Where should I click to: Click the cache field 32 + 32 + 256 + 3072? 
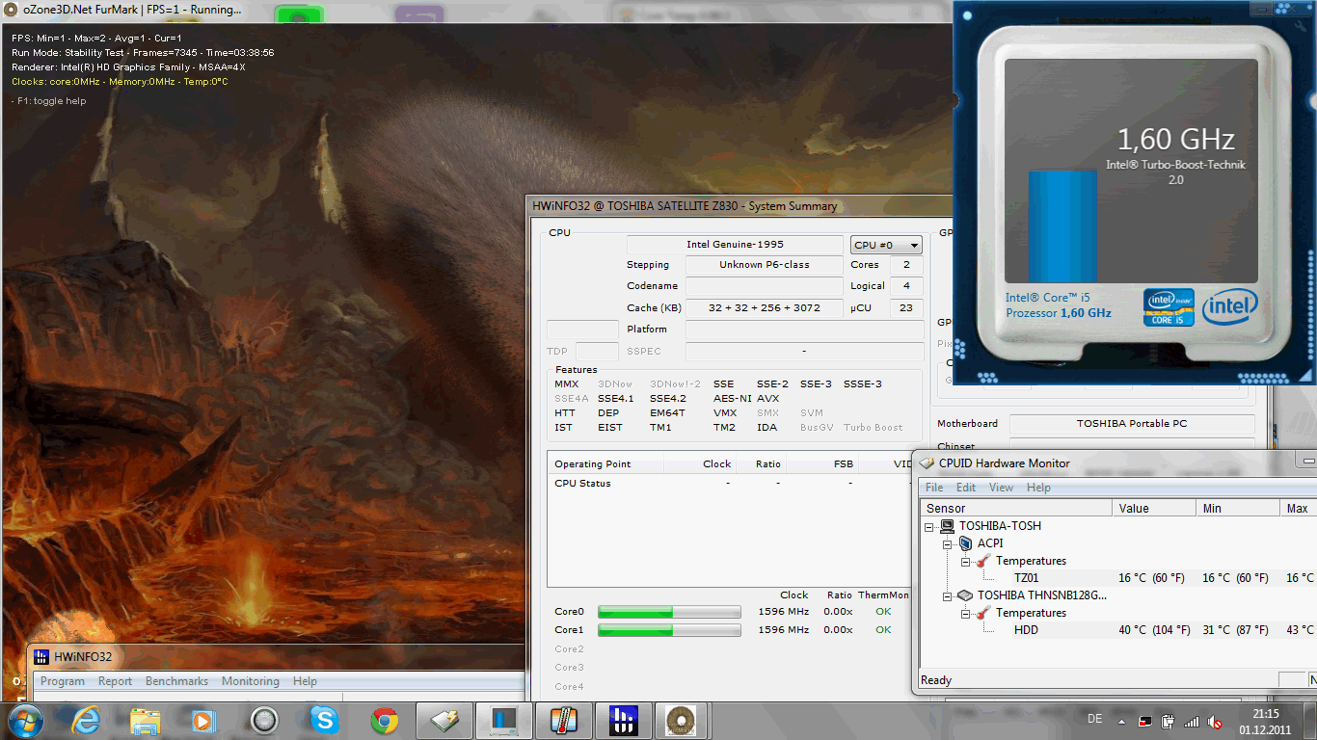point(764,307)
